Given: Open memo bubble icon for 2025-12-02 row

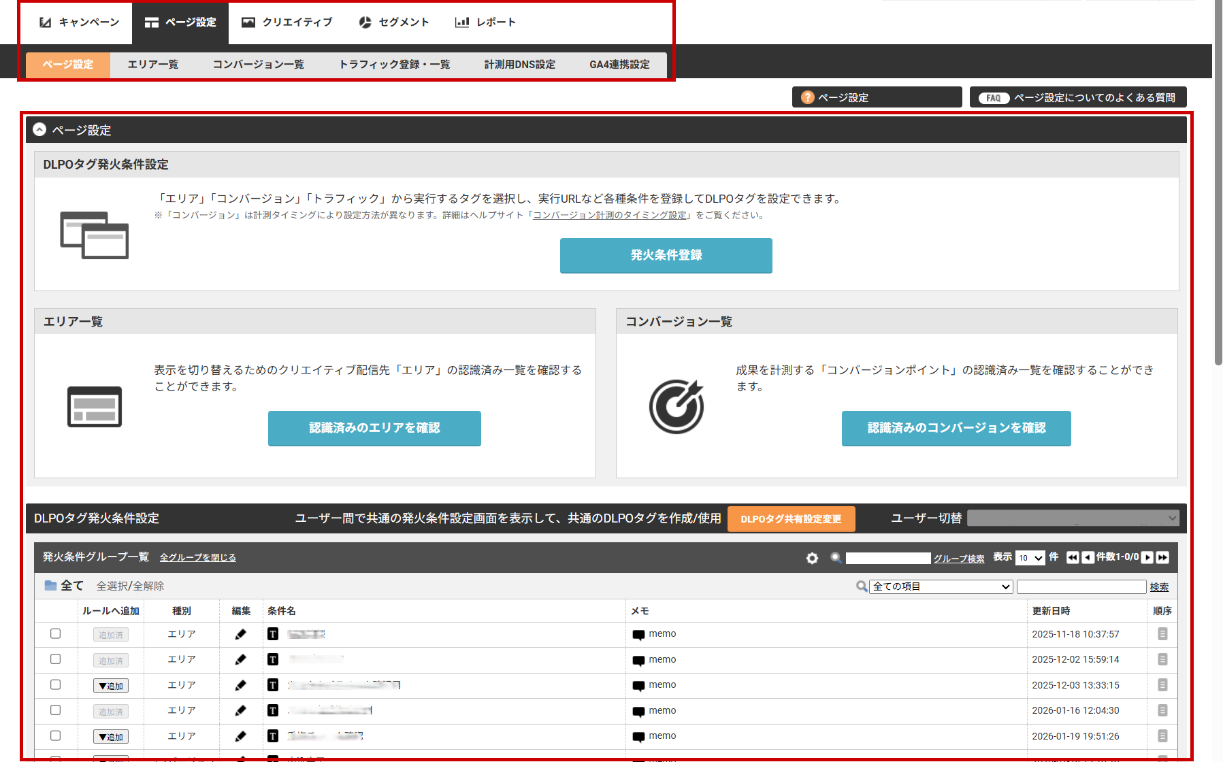Looking at the screenshot, I should [638, 661].
